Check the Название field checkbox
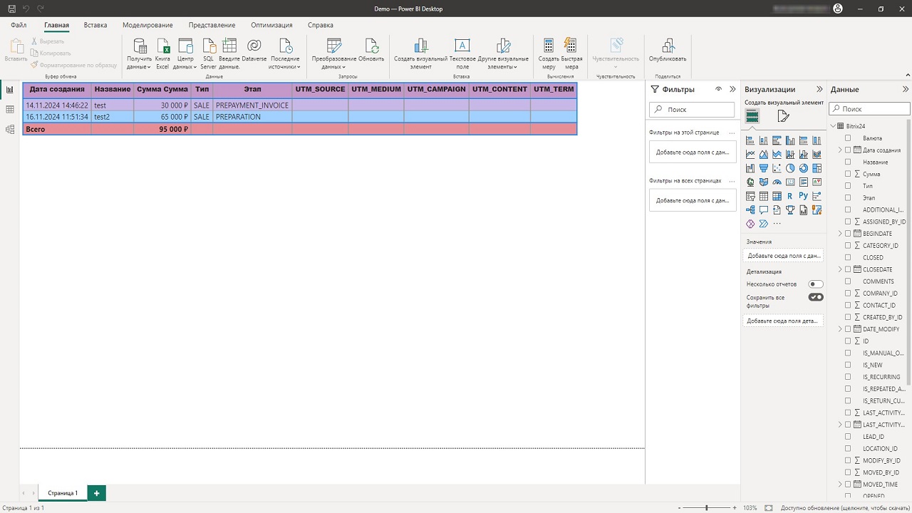Image resolution: width=912 pixels, height=513 pixels. (848, 162)
